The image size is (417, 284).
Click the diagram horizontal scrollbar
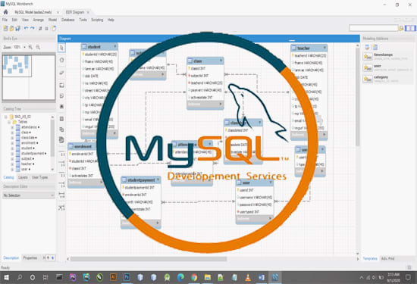pyautogui.click(x=149, y=259)
